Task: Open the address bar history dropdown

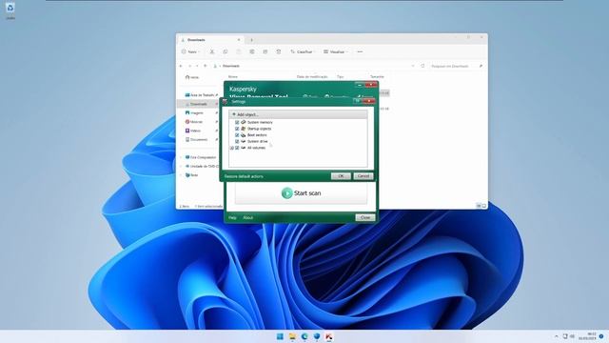Action: (x=413, y=66)
